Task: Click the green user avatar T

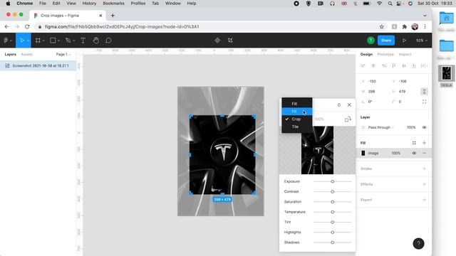Action: click(x=370, y=41)
